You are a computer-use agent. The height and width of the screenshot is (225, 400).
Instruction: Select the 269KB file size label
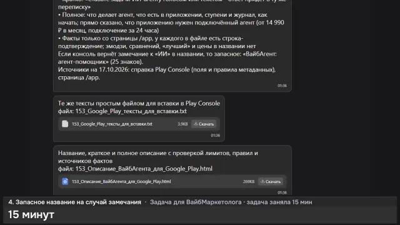[249, 182]
